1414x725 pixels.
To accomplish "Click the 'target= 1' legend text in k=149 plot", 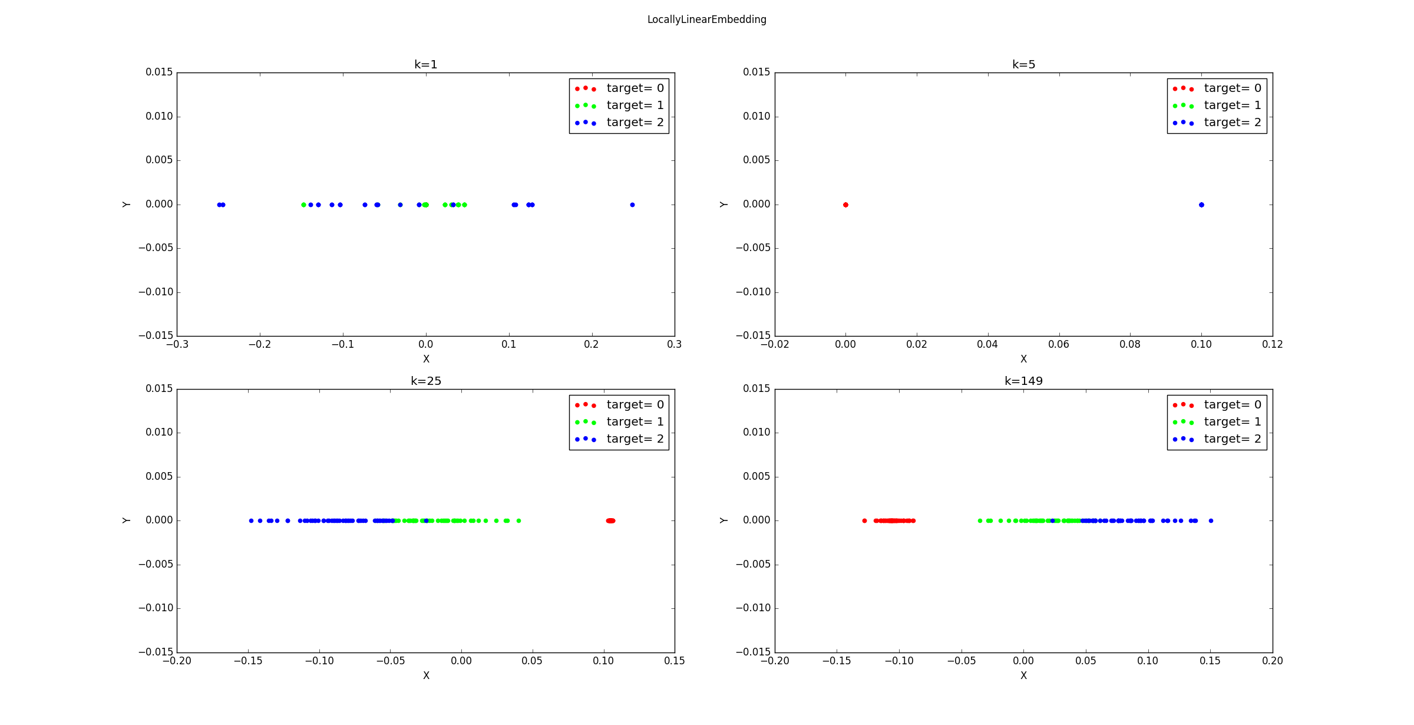I will [1233, 422].
